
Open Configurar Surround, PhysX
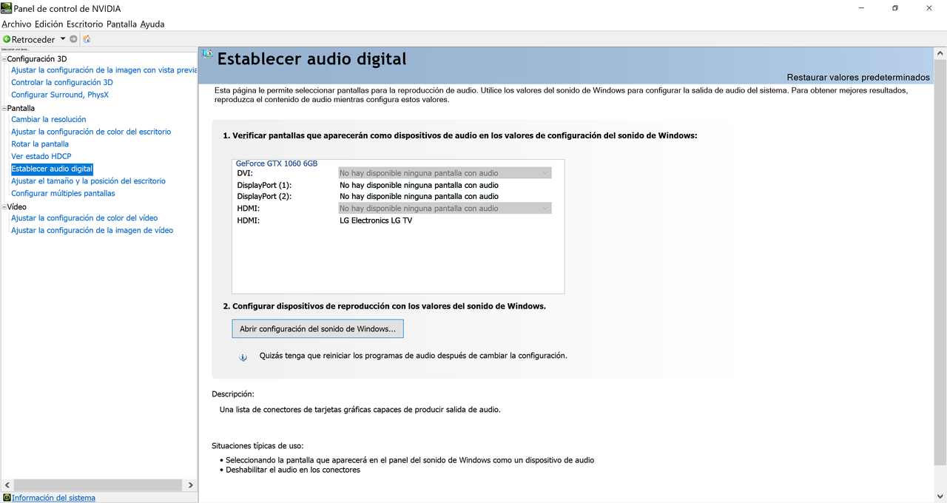(60, 95)
